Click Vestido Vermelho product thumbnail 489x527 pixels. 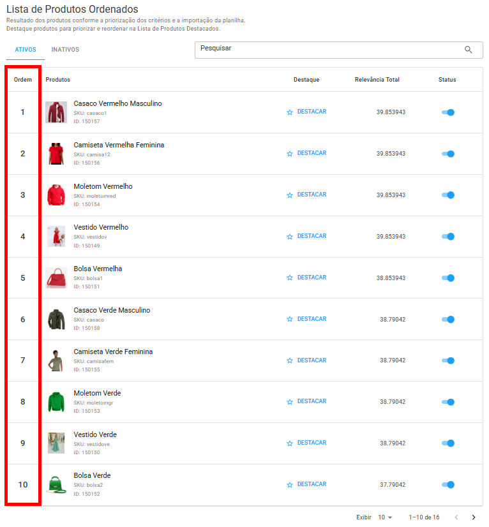[x=56, y=236]
